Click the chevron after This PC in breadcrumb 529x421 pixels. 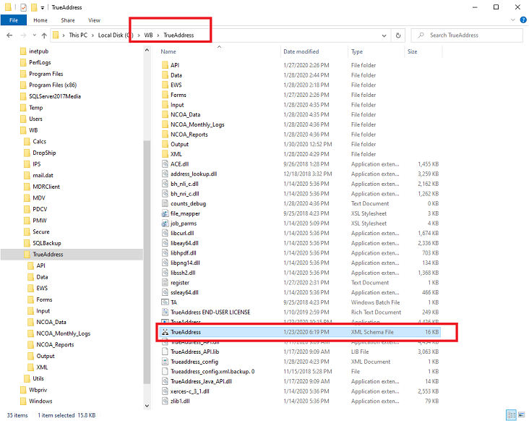pyautogui.click(x=93, y=35)
